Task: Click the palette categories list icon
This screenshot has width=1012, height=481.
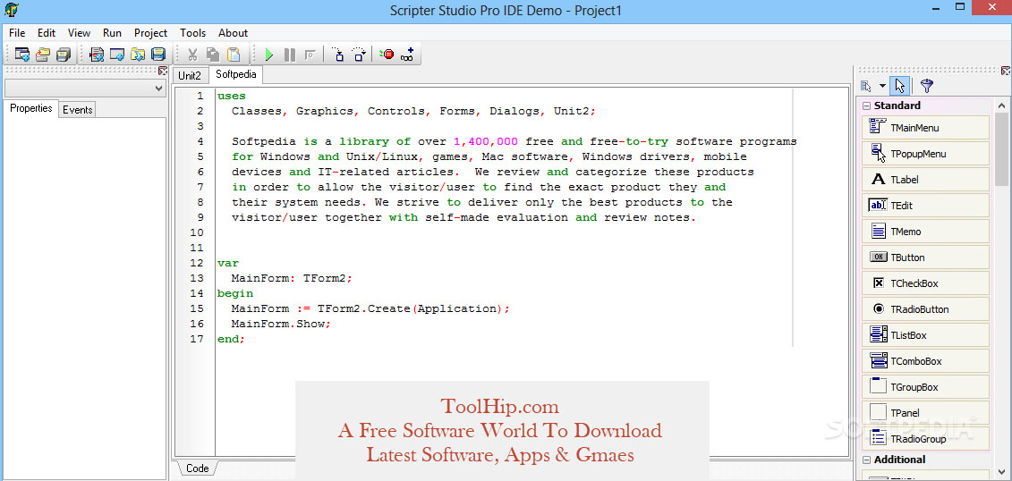Action: click(x=867, y=86)
